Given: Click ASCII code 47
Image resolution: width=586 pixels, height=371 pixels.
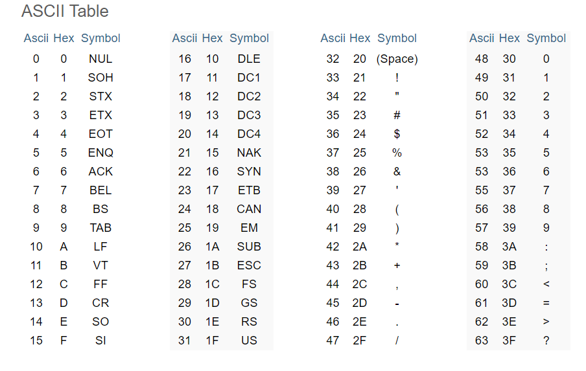Looking at the screenshot, I should (x=333, y=341).
